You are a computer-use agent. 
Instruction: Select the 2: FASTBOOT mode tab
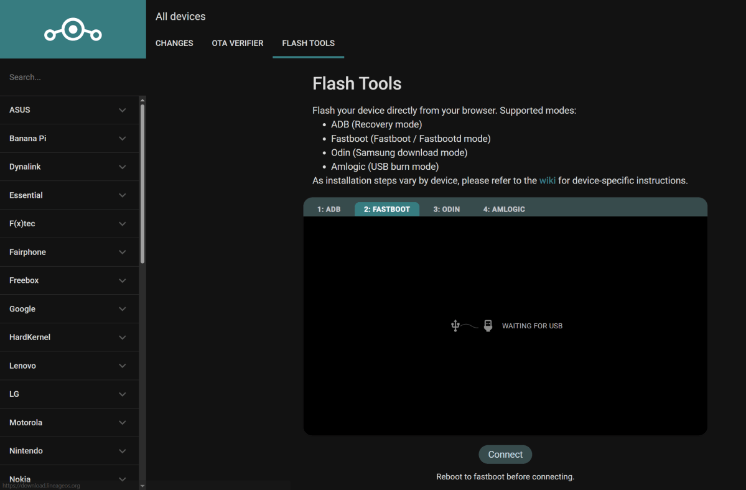(387, 209)
